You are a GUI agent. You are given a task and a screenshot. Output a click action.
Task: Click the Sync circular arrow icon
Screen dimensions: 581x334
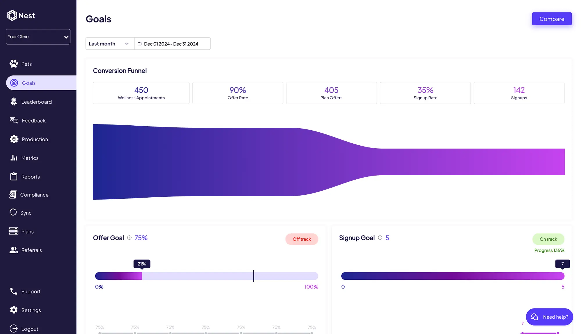[13, 212]
